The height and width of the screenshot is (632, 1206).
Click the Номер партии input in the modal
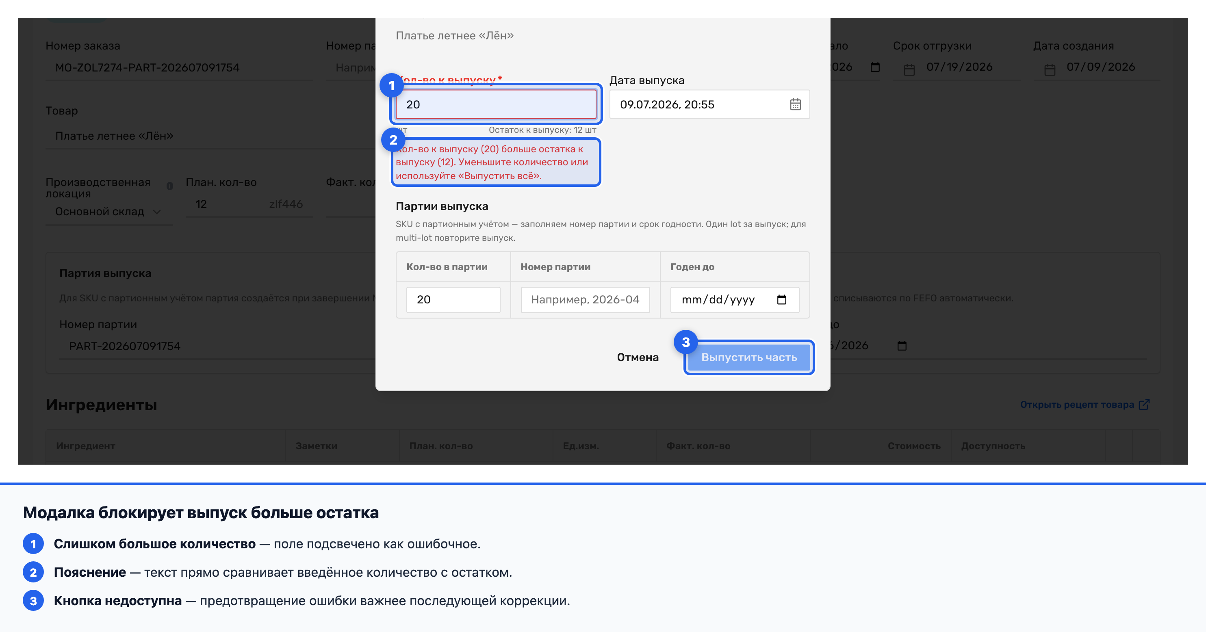[585, 300]
